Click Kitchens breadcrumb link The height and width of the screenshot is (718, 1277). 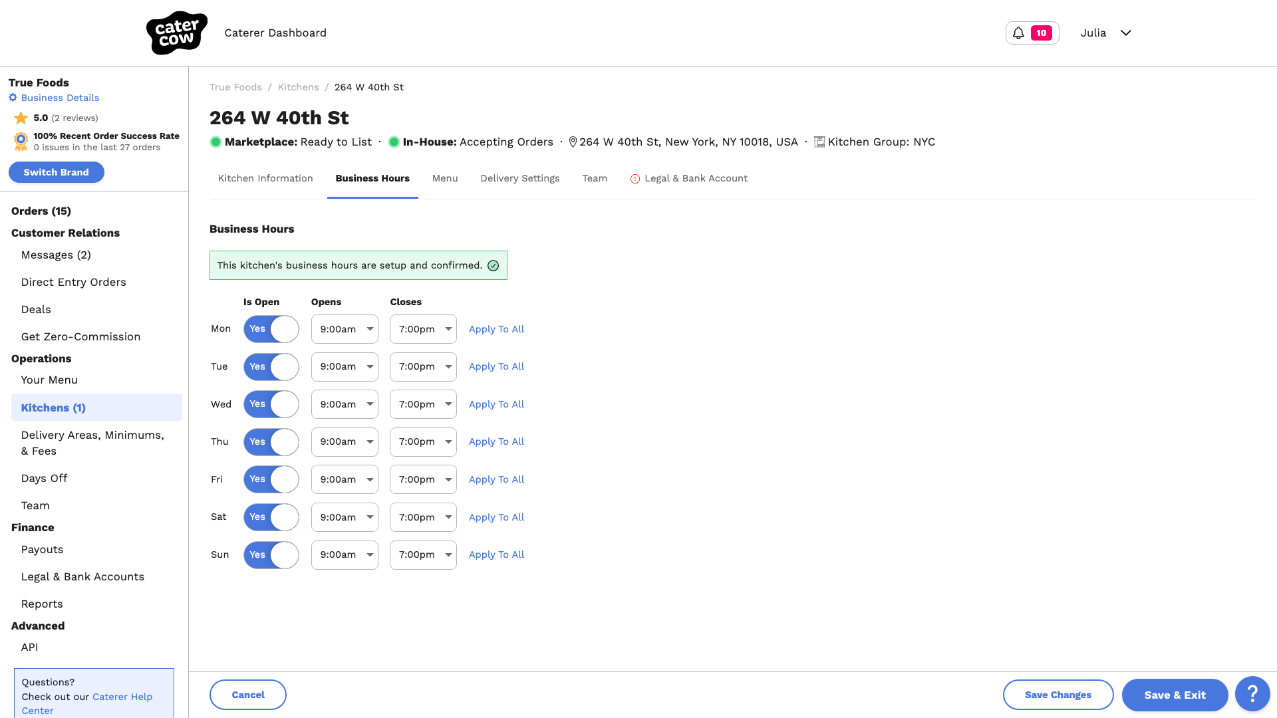298,87
